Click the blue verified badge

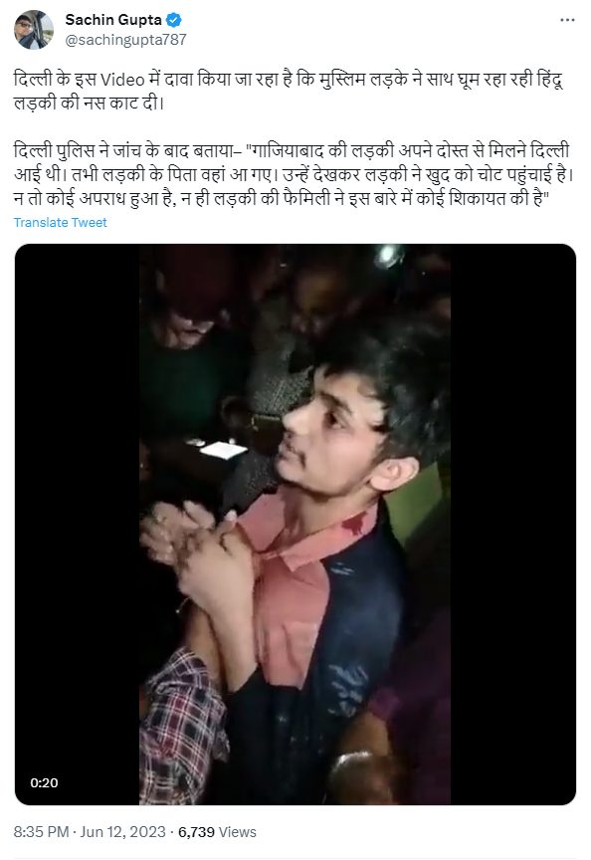174,20
